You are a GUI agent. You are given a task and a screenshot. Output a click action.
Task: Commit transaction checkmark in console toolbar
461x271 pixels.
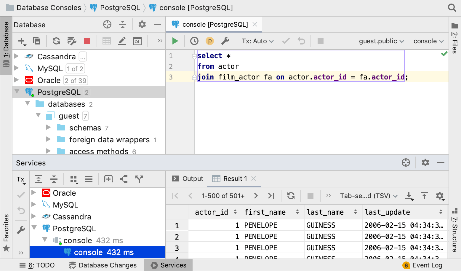click(286, 41)
